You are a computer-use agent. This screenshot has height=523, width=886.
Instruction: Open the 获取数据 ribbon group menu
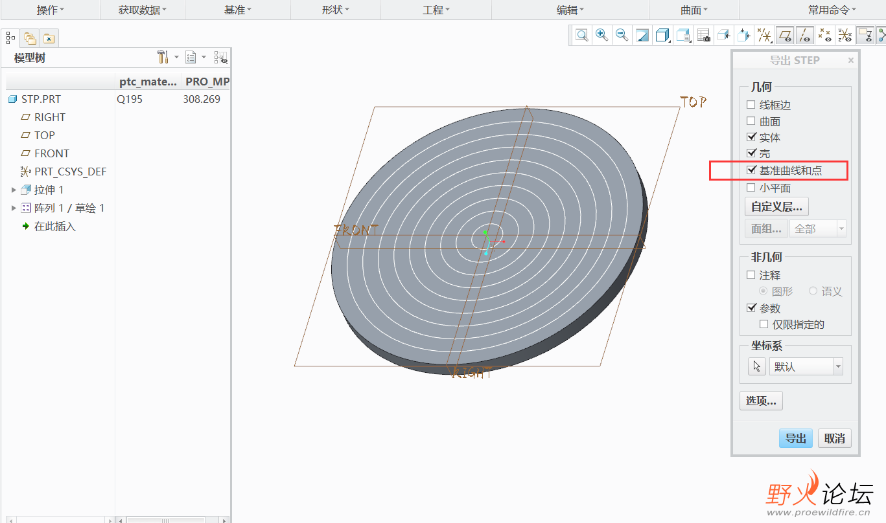point(143,10)
